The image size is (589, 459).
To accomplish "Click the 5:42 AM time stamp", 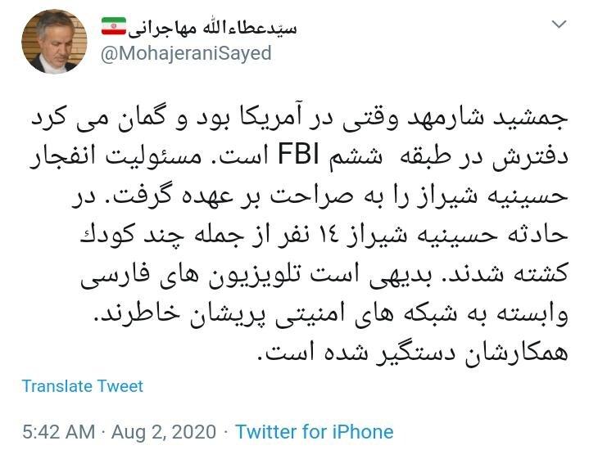I will pos(60,431).
